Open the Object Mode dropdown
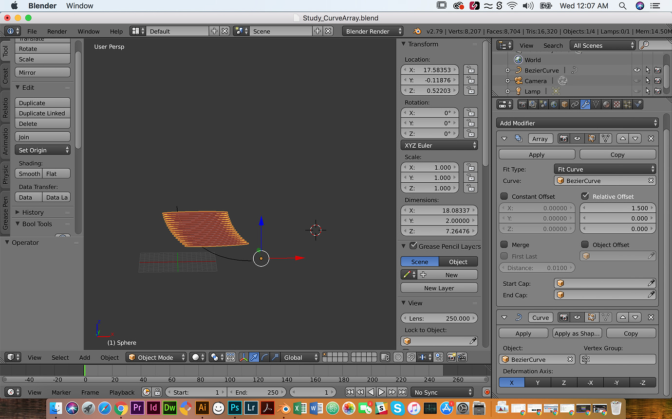 (156, 357)
